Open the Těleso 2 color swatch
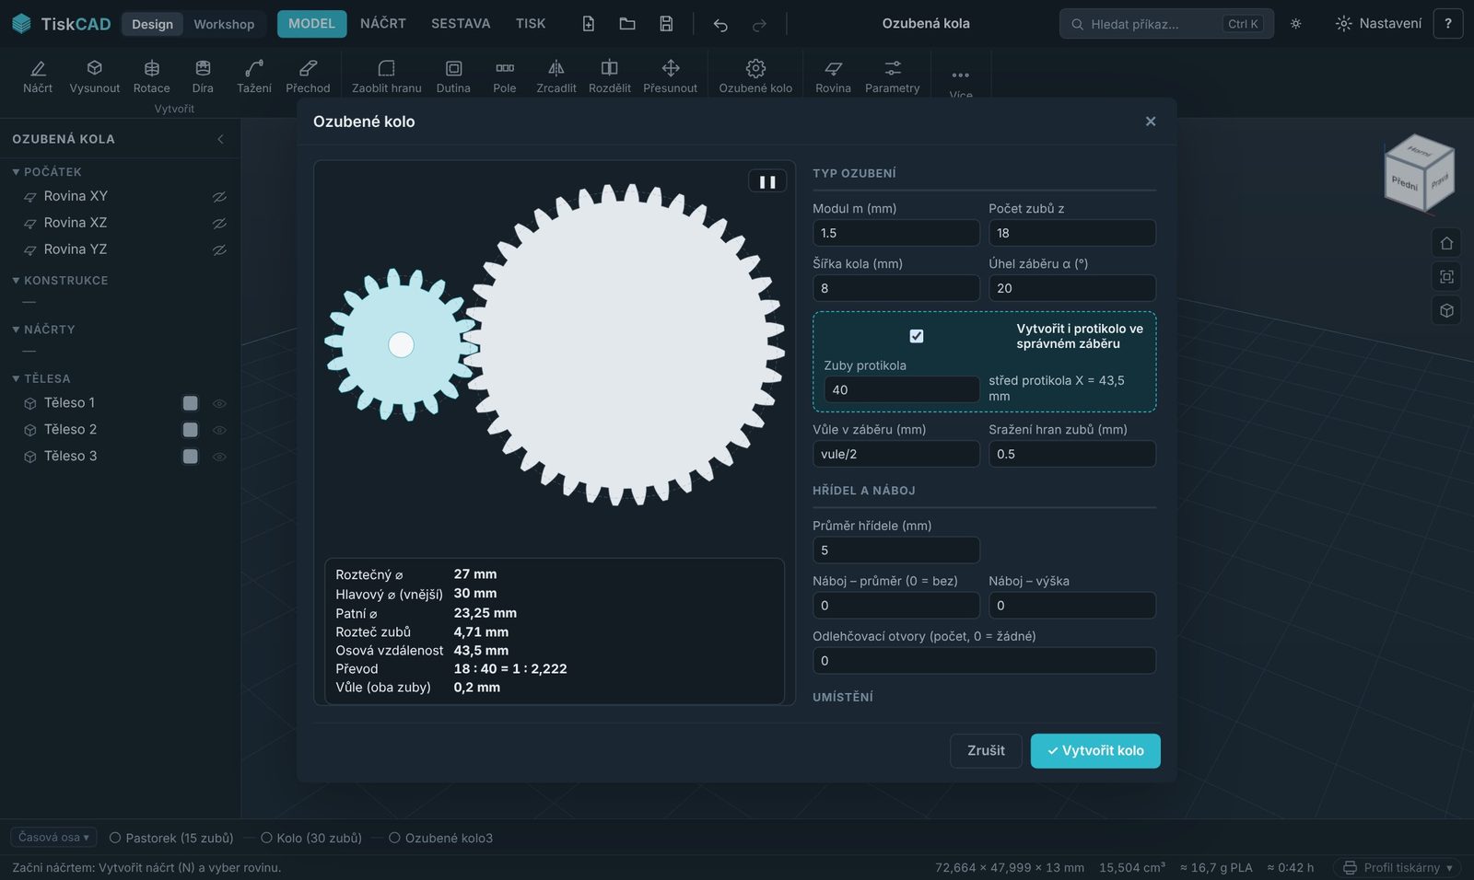Image resolution: width=1474 pixels, height=880 pixels. [x=191, y=430]
